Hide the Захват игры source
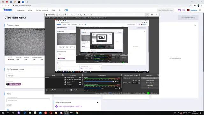Viewport: 204px width, 115px height. (80, 77)
